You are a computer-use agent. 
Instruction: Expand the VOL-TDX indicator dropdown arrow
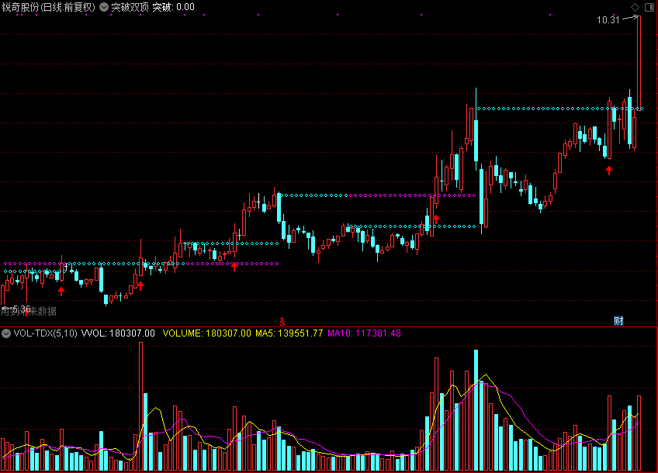tap(6, 333)
